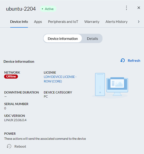Click the ubuntu-2204 device name heading
Image resolution: width=144 pixels, height=154 pixels.
click(x=21, y=9)
